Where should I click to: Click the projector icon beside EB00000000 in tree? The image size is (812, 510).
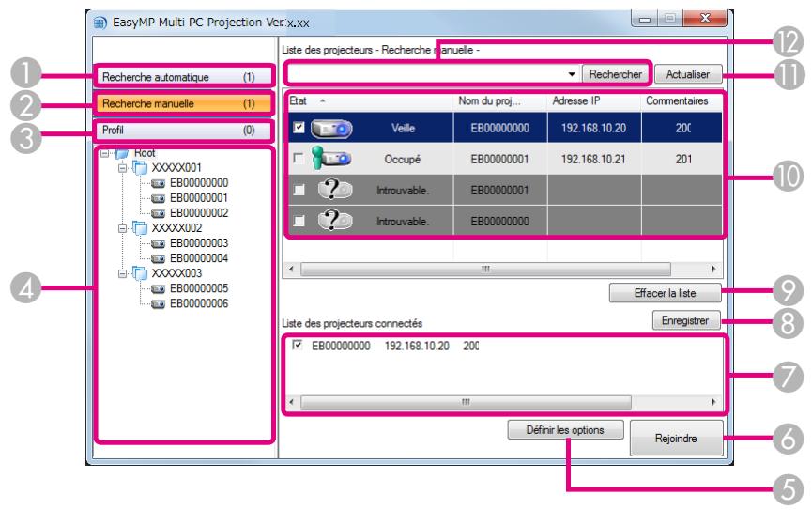pos(158,183)
